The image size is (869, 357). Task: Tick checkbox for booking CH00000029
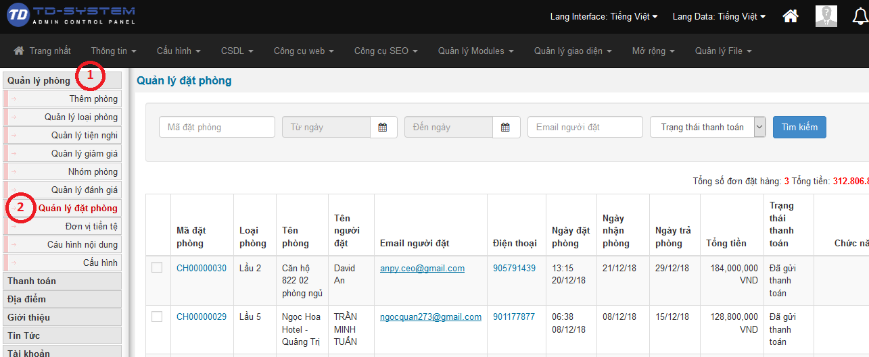157,317
